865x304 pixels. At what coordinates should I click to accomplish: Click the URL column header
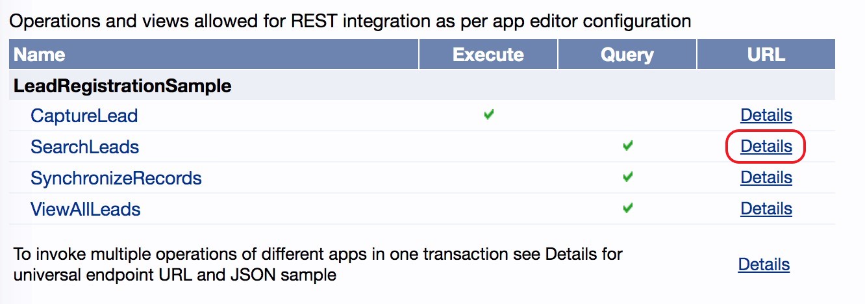pyautogui.click(x=766, y=55)
